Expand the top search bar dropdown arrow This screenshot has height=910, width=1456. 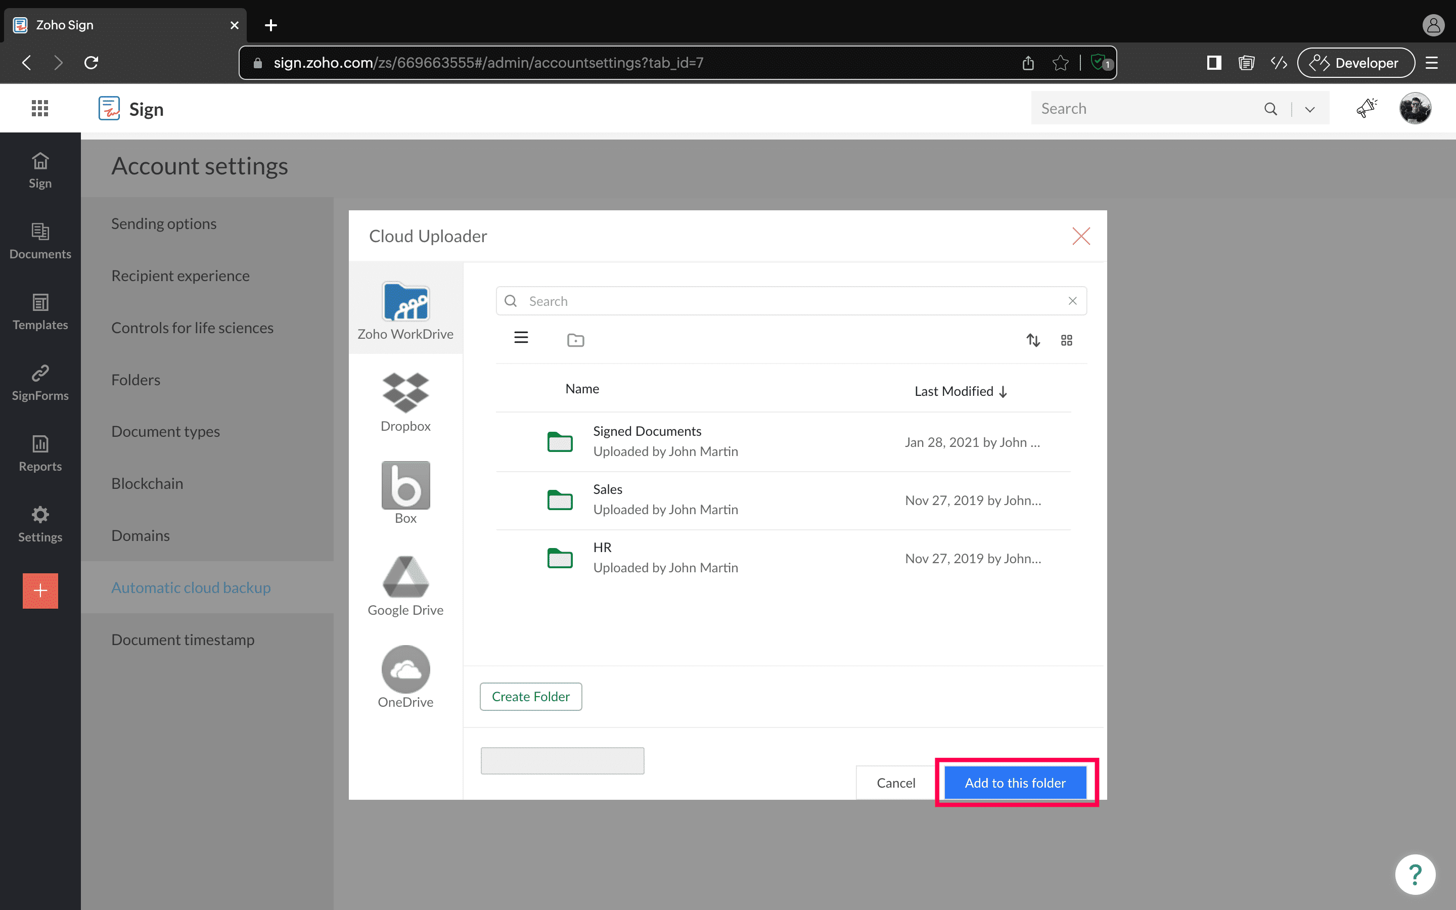point(1309,109)
